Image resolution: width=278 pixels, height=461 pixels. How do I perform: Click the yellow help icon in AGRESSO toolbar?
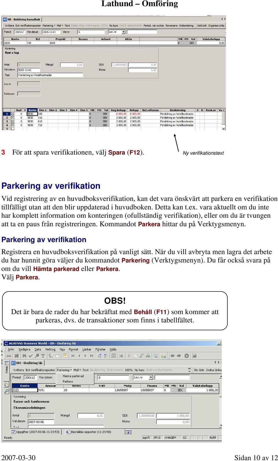(x=65, y=356)
